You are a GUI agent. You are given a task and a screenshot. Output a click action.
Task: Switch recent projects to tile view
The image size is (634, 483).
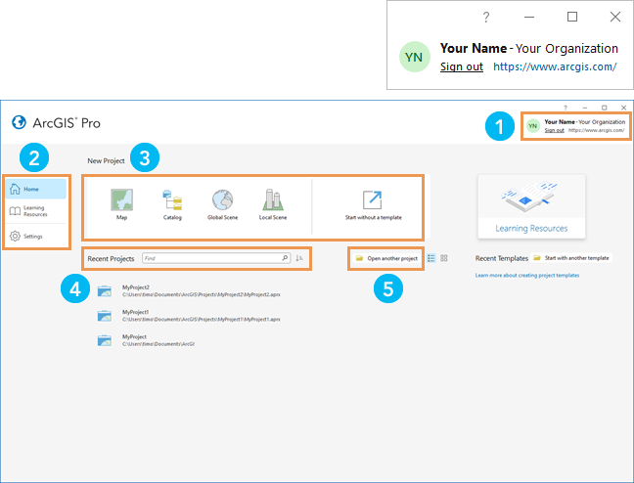(x=444, y=258)
